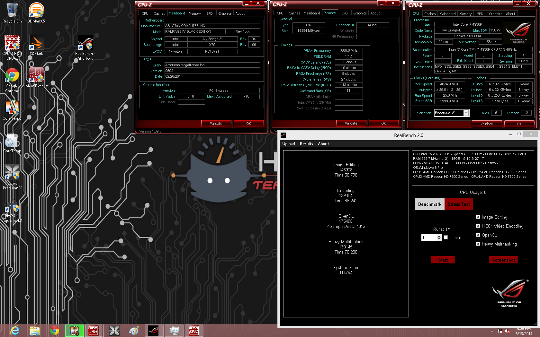
Task: Select the MemTweakIt desktop icon
Action: 36,78
